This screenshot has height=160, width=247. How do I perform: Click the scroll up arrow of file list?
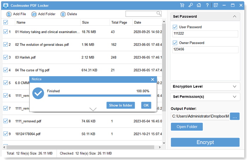pos(164,21)
